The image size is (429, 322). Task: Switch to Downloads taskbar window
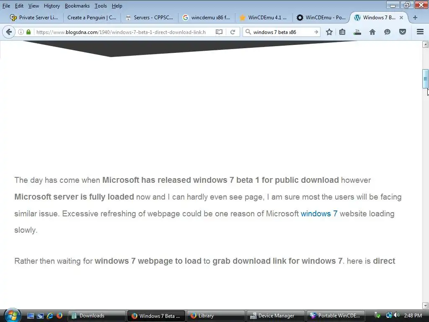(x=97, y=316)
